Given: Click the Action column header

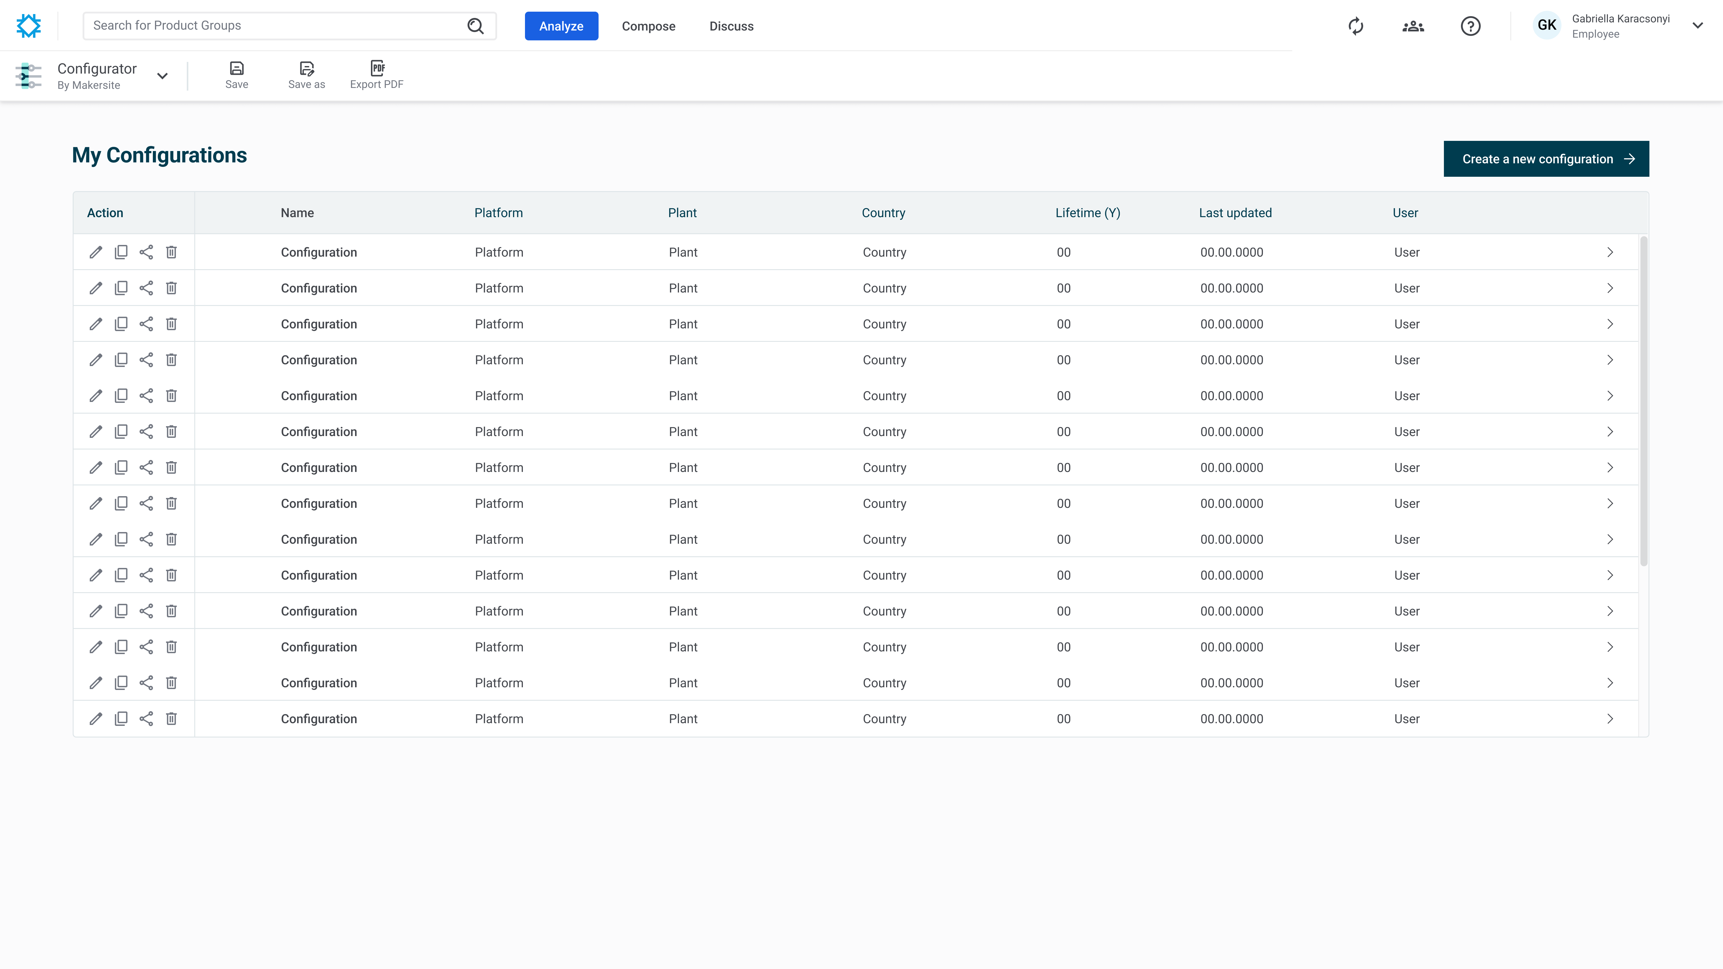Looking at the screenshot, I should (105, 213).
